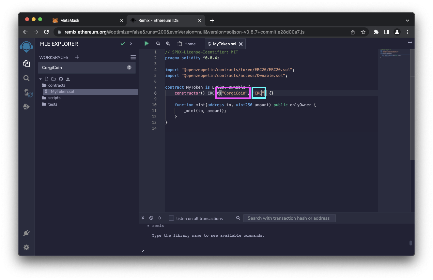
Task: Click the editor vertical scrollbar
Action: pos(412,104)
